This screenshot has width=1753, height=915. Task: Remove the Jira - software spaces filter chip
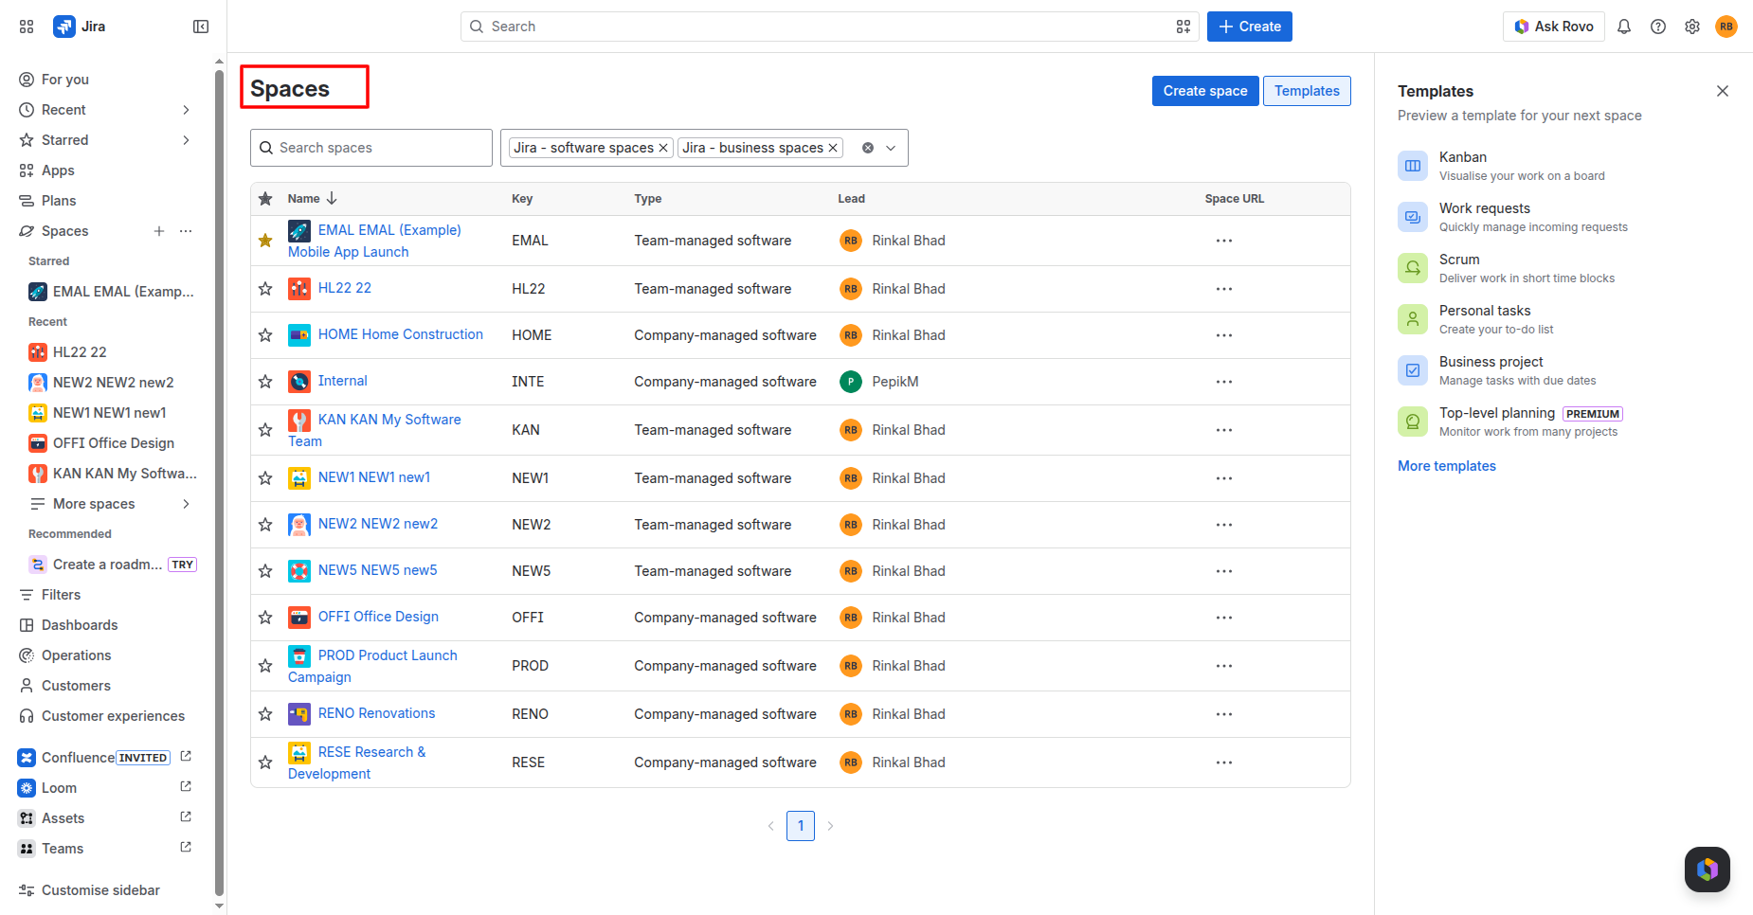click(663, 148)
